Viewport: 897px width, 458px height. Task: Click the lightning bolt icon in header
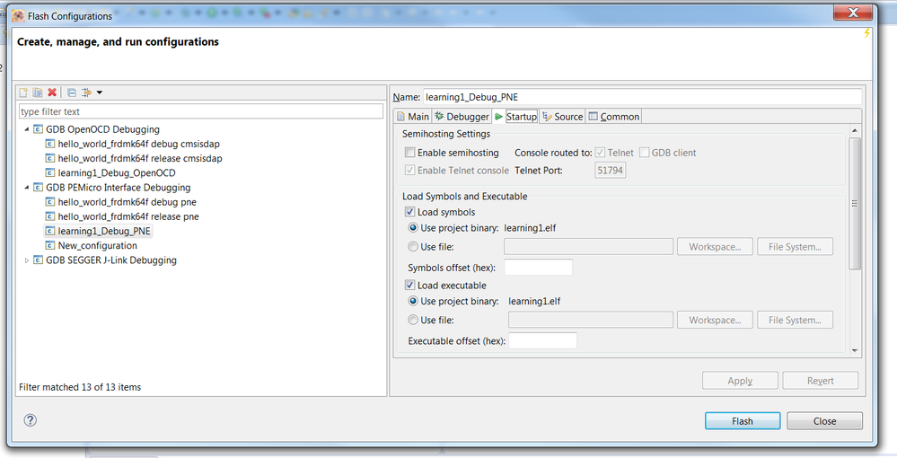coord(866,33)
